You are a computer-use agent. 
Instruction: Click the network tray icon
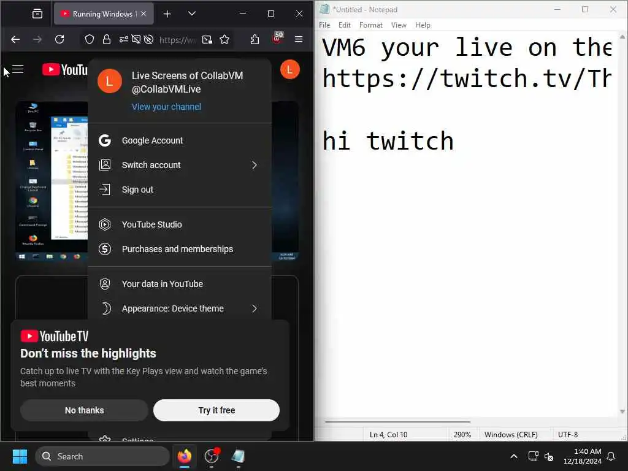(533, 456)
